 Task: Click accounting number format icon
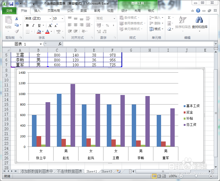[x=99, y=25]
